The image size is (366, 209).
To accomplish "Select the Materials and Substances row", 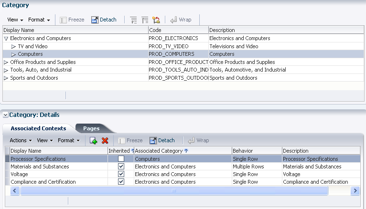I will [183, 167].
